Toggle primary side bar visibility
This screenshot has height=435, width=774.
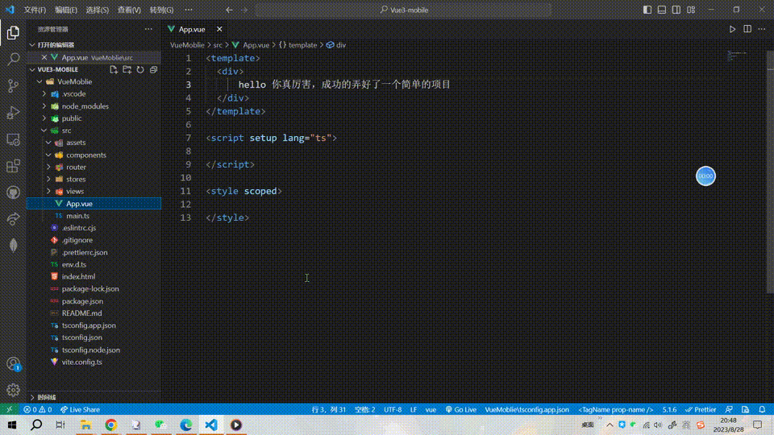647,10
